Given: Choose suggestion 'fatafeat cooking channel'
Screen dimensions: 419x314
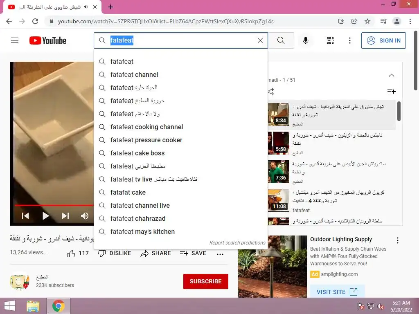Looking at the screenshot, I should coord(180,127).
